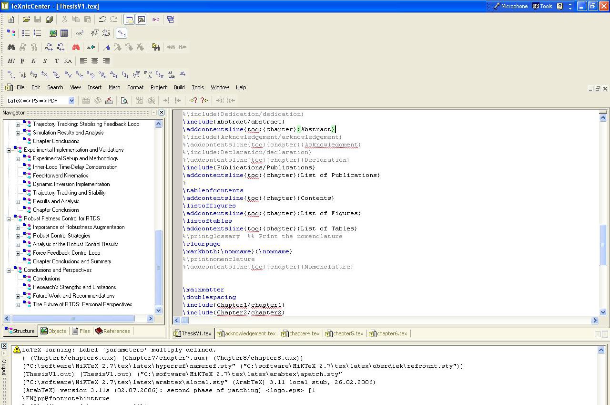Image resolution: width=610 pixels, height=405 pixels.
Task: Insert root fraction math icon
Action: 95,33
